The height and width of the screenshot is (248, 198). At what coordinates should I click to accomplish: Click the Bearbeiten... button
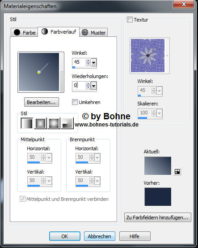(42, 102)
